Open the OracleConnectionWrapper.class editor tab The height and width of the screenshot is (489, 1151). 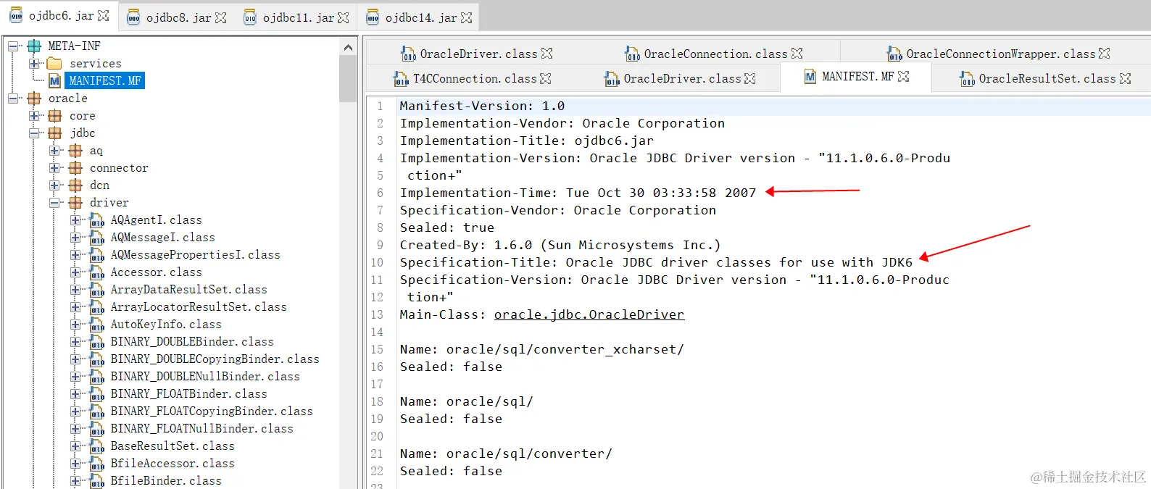tap(1000, 54)
